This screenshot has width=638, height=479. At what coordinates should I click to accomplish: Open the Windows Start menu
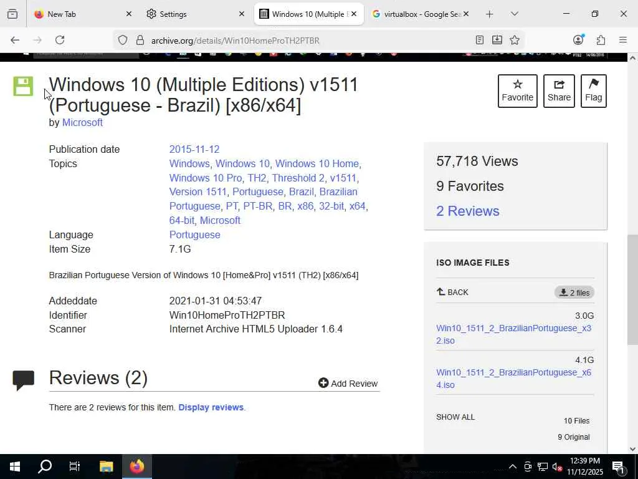point(15,467)
